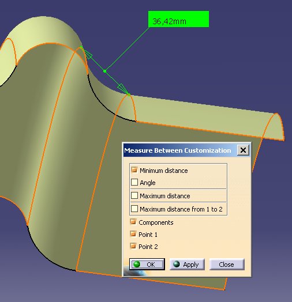Click the Close button in dialog
The image size is (292, 302).
[227, 264]
